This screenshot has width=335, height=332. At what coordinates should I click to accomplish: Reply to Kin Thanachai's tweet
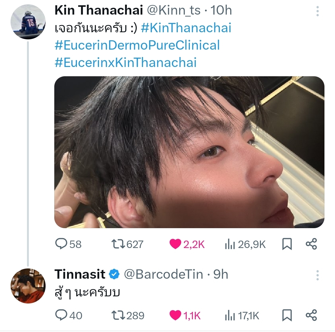pyautogui.click(x=61, y=244)
